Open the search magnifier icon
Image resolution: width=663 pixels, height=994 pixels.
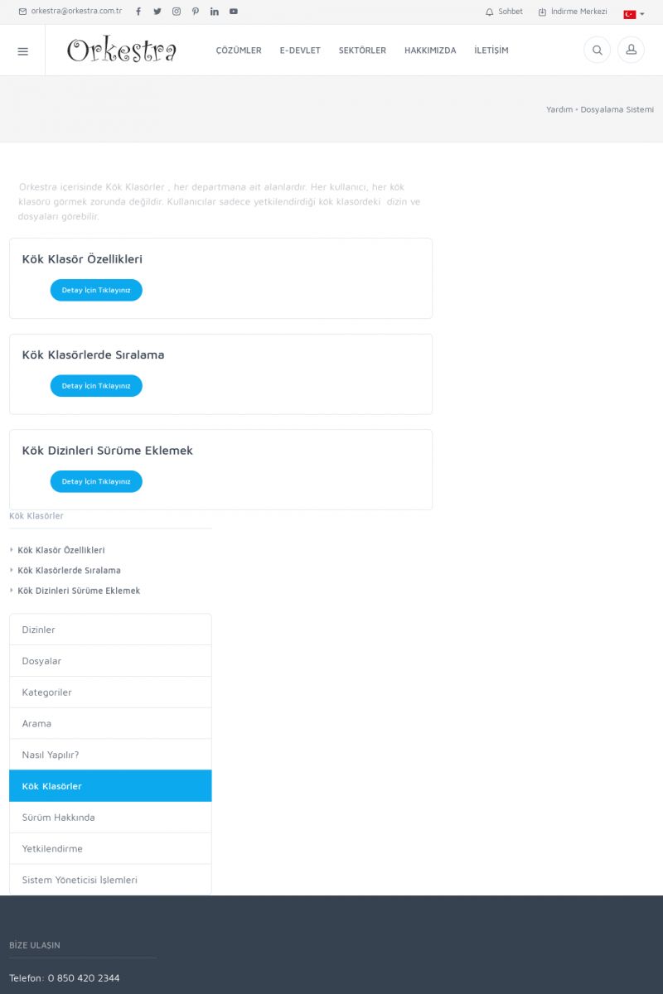tap(597, 51)
